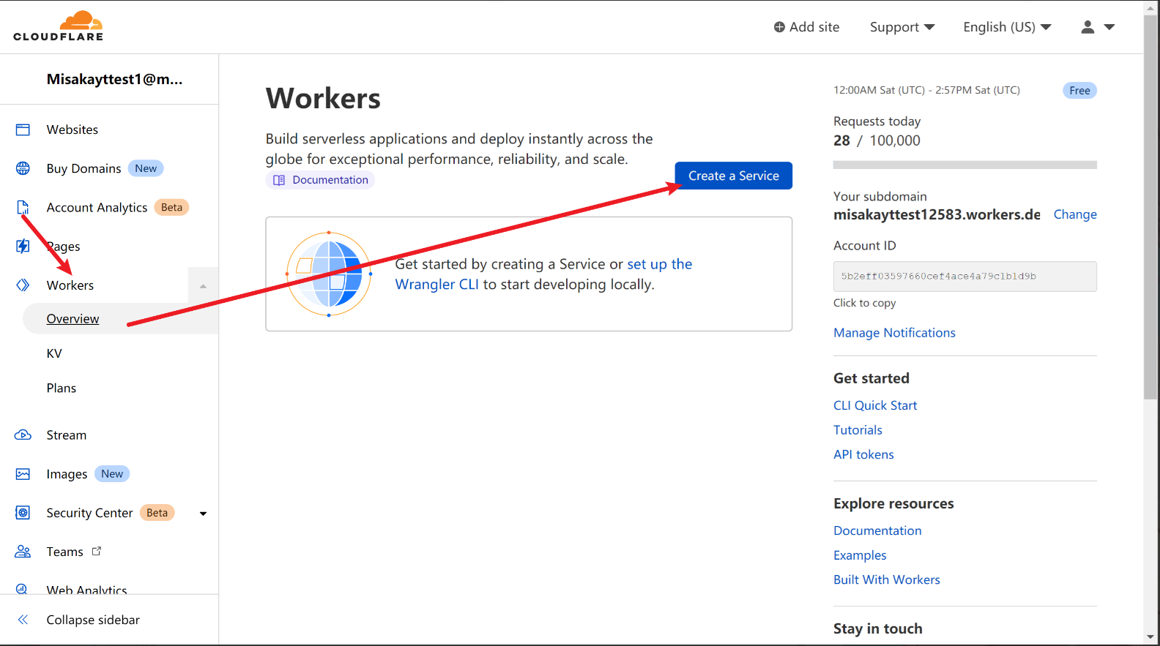Image resolution: width=1160 pixels, height=646 pixels.
Task: Open the API tokens link
Action: click(863, 454)
